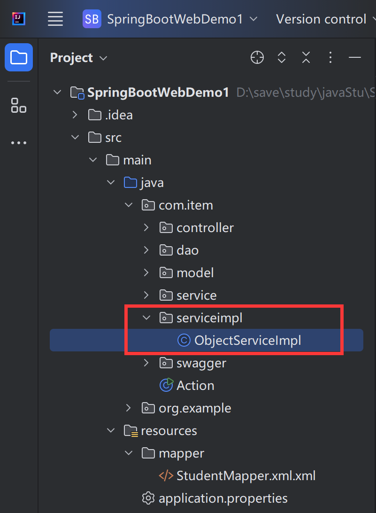Open Project panel options kebab menu

coord(330,58)
